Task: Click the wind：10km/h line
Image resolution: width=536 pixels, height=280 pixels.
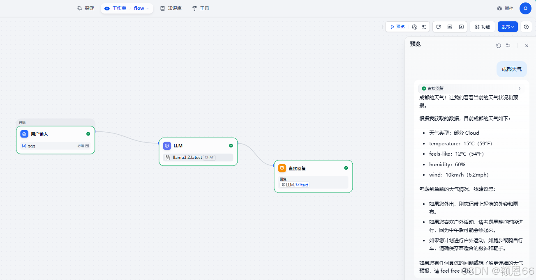Action: point(459,175)
